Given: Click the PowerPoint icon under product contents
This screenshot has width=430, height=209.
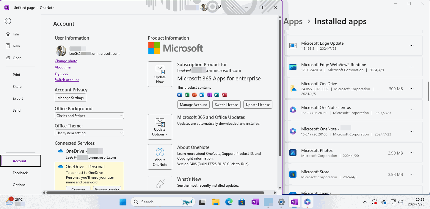Looking at the screenshot, I should coord(194,95).
